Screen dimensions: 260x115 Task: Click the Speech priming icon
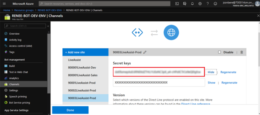[6, 96]
